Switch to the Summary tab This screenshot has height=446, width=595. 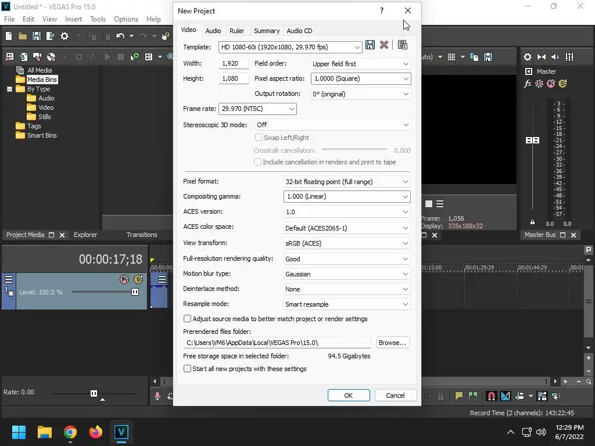tap(267, 31)
